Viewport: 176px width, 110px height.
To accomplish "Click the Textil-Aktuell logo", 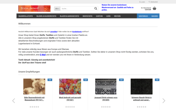I will [x=34, y=9].
